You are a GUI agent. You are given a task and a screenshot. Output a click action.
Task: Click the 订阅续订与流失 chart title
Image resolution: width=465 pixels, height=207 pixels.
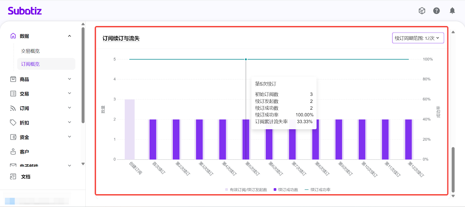[121, 38]
